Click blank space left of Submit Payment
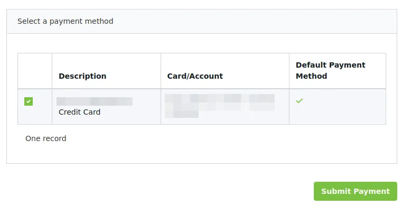Image resolution: width=402 pixels, height=205 pixels. 159,191
